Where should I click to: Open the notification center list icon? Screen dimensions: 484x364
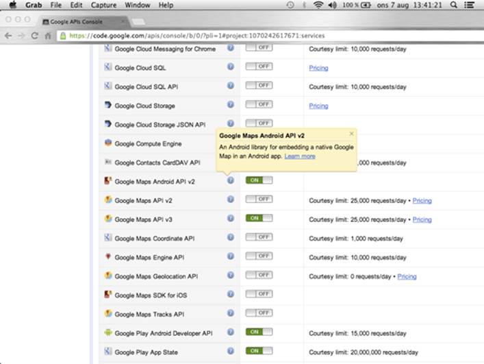pos(469,5)
